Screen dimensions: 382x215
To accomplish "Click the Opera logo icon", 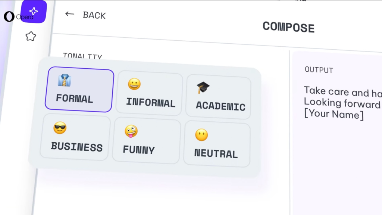I will point(9,16).
